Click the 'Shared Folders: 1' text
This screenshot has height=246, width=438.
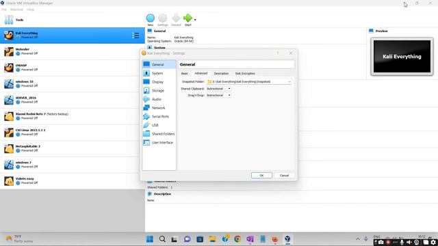click(159, 187)
